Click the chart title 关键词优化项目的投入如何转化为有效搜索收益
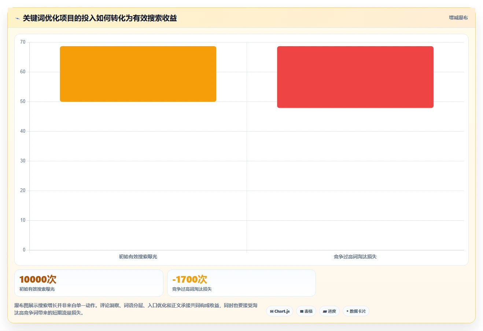 (100, 18)
